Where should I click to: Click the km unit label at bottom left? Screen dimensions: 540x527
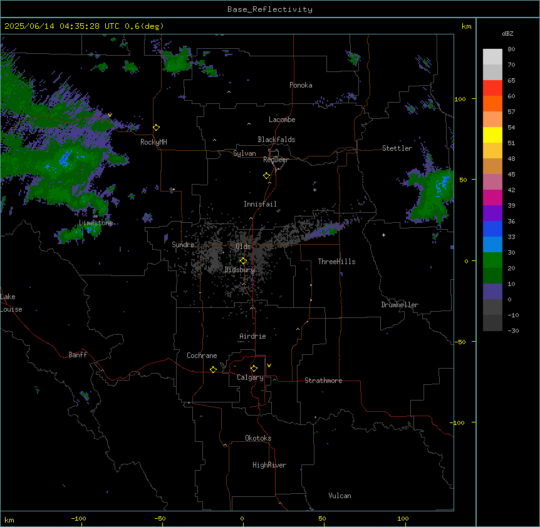click(x=9, y=519)
